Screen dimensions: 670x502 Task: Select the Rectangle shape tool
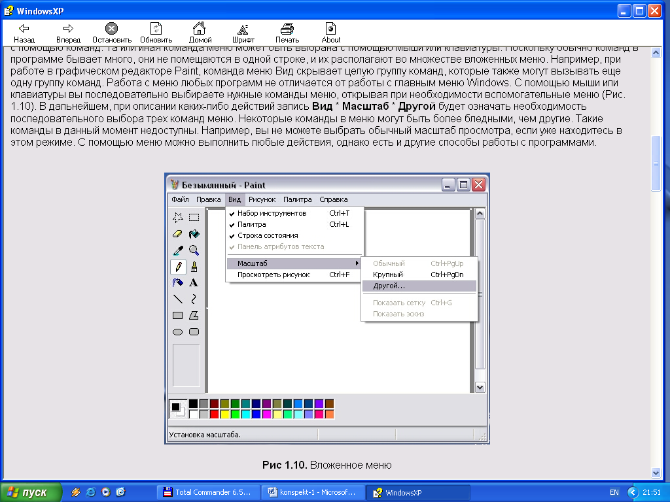click(178, 316)
